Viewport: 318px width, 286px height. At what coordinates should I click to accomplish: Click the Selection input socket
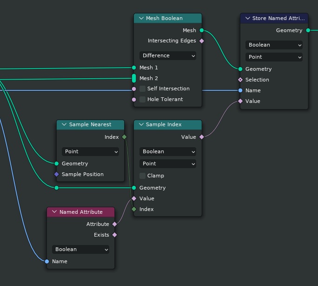point(240,80)
